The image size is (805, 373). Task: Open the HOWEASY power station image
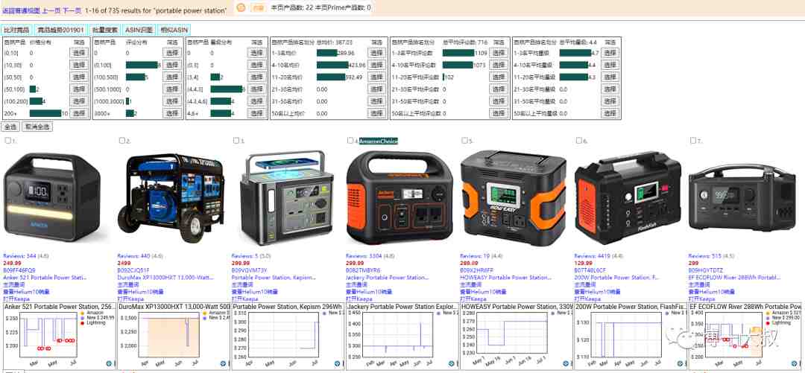(x=514, y=197)
